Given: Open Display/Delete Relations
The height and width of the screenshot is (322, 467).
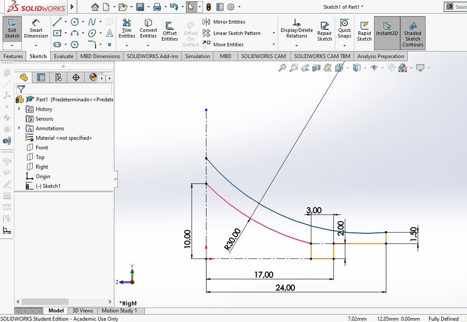Looking at the screenshot, I should point(297,29).
